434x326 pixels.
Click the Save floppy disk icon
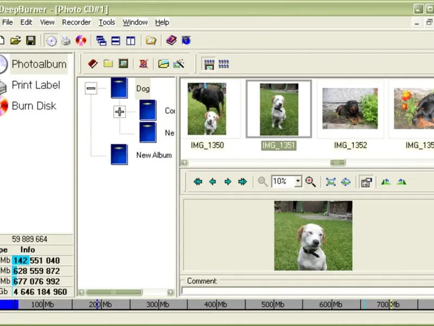(x=31, y=41)
